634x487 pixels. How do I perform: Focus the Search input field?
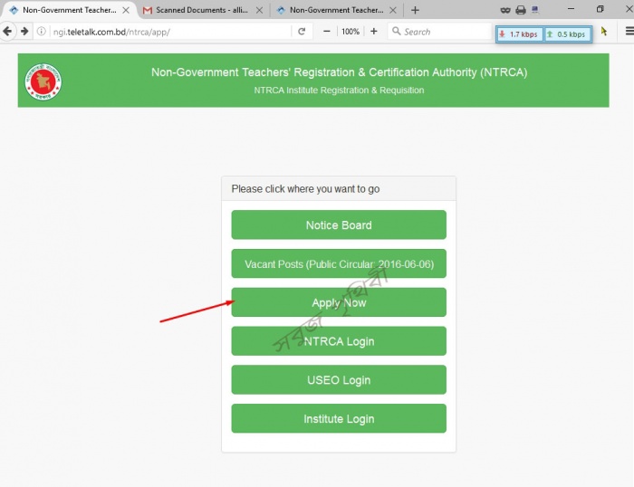(439, 32)
